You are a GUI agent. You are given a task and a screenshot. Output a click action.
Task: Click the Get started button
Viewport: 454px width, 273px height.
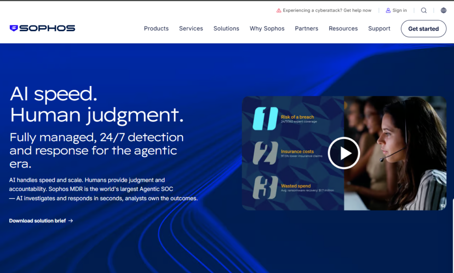click(423, 29)
